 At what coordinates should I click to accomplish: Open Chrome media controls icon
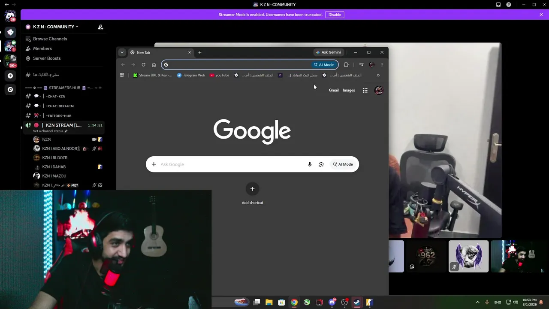coord(361,65)
